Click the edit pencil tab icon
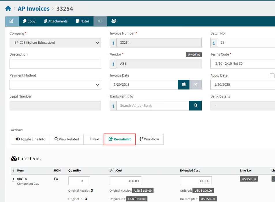The width and height of the screenshot is (275, 202). (x=12, y=21)
